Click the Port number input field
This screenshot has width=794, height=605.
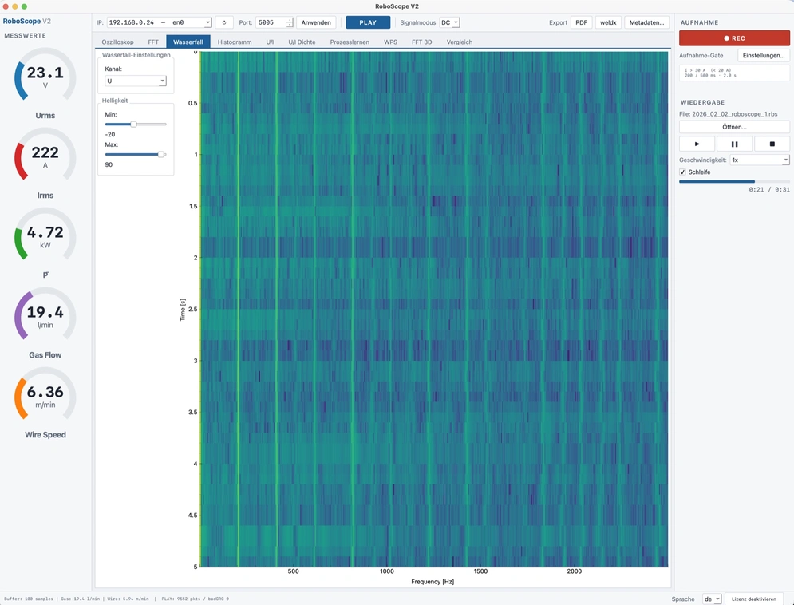tap(271, 22)
